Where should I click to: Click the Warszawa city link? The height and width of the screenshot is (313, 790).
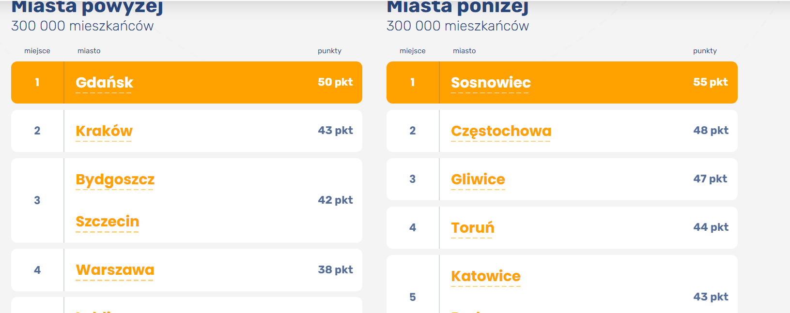pyautogui.click(x=115, y=270)
